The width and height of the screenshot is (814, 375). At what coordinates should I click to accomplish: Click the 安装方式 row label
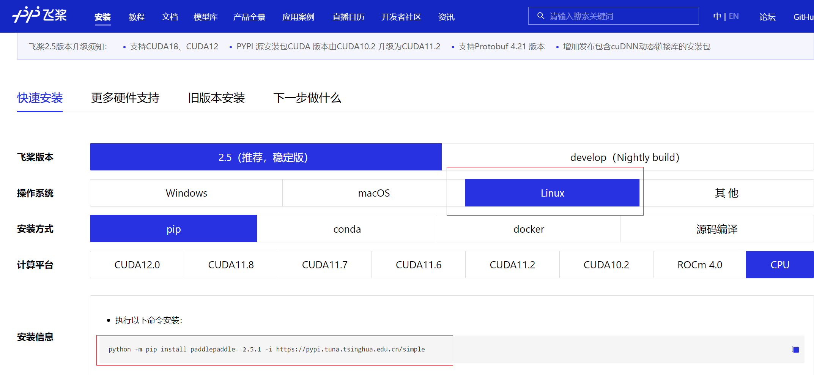point(35,228)
